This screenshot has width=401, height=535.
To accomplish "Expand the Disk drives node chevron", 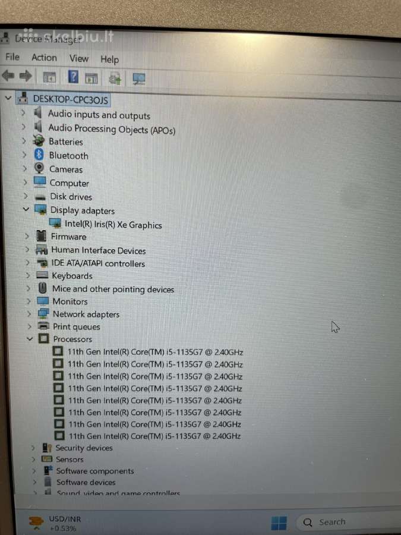I will (26, 196).
